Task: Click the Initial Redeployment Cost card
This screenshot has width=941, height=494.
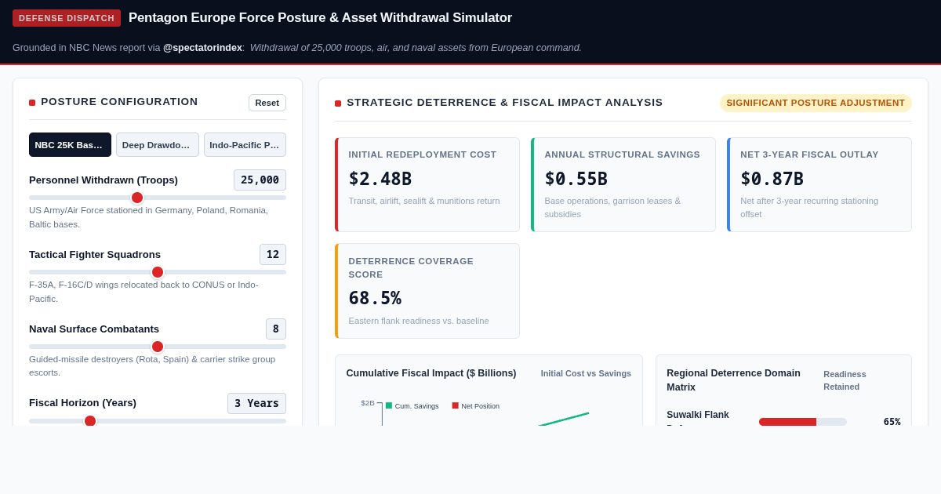Action: pos(427,185)
